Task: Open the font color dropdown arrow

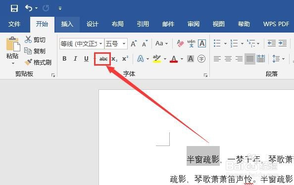Action: (182, 59)
